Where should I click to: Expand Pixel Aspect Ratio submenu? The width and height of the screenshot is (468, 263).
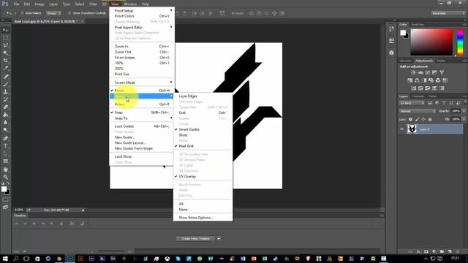point(142,27)
